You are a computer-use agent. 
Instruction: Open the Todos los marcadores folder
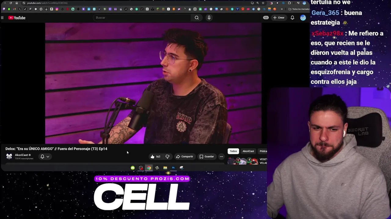pyautogui.click(x=299, y=9)
